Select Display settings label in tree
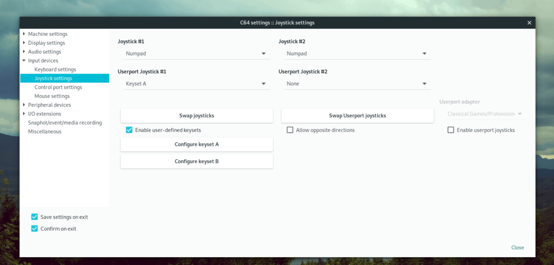This screenshot has height=265, width=554. coord(47,43)
